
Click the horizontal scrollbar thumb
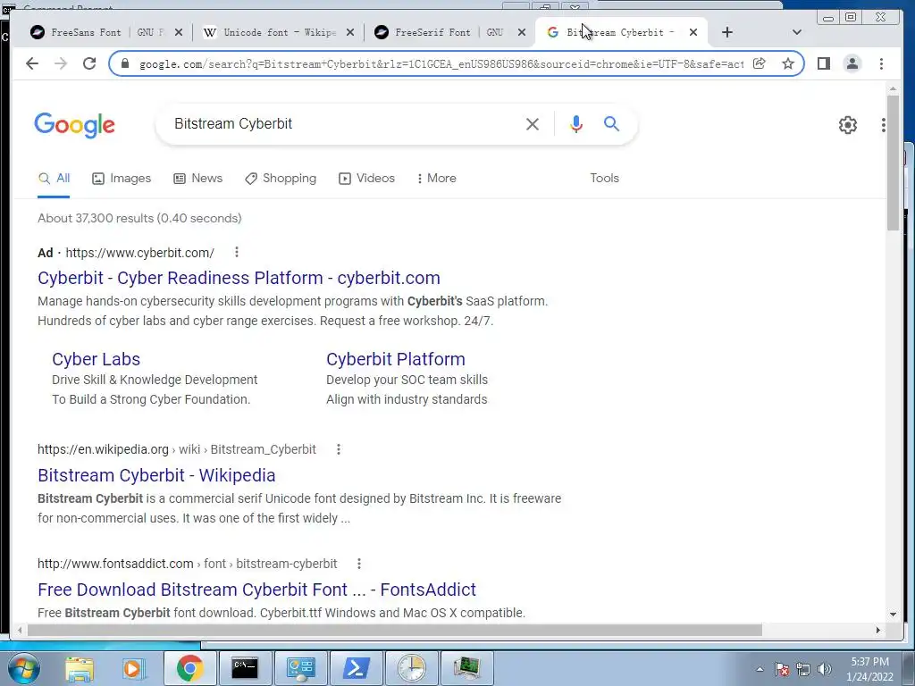coord(394,630)
